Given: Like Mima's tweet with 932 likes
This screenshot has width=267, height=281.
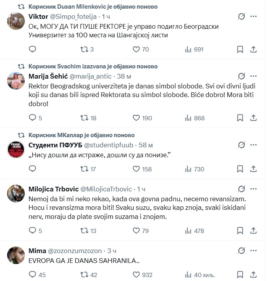Looking at the screenshot, I should coord(143,275).
